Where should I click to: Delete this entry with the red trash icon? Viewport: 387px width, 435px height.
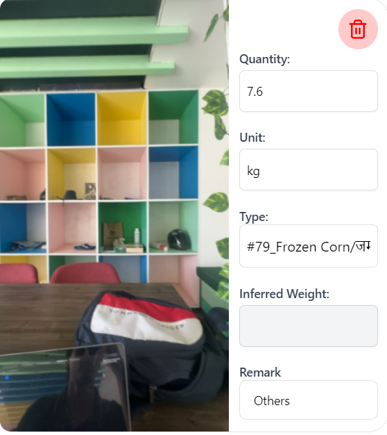(x=358, y=29)
